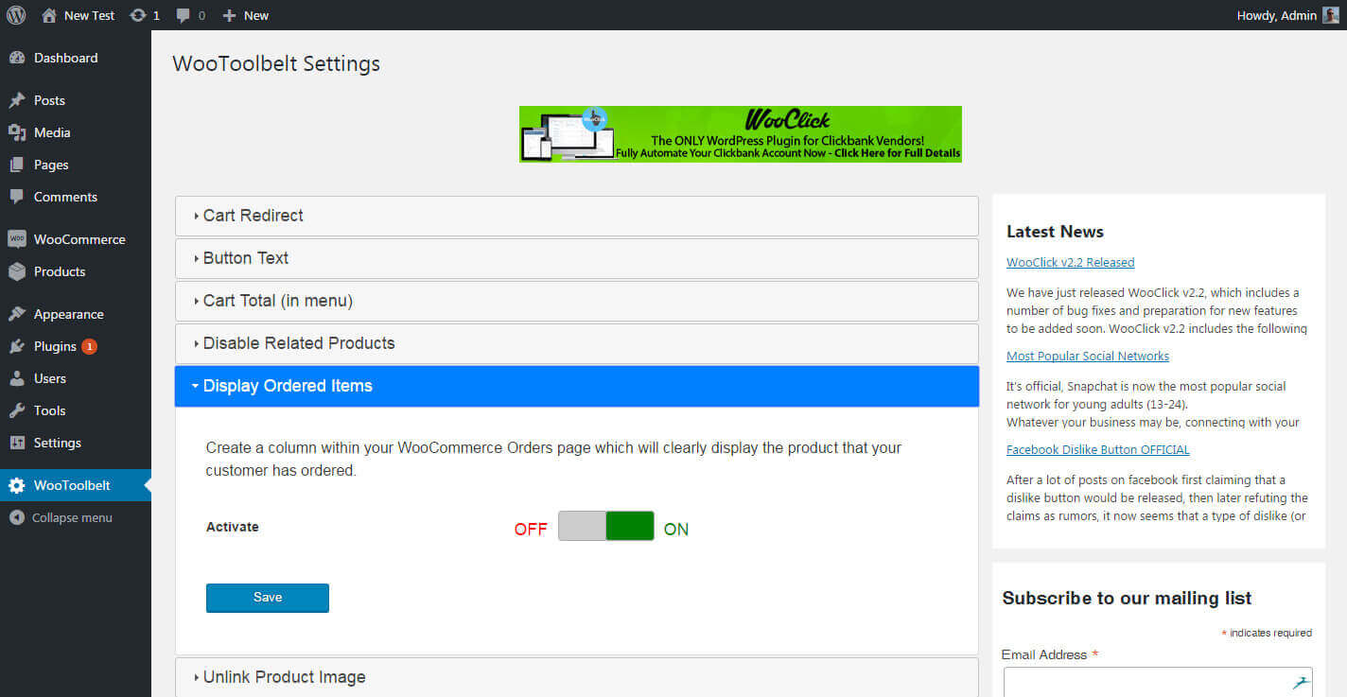Click the Products box icon
1347x697 pixels.
17,271
